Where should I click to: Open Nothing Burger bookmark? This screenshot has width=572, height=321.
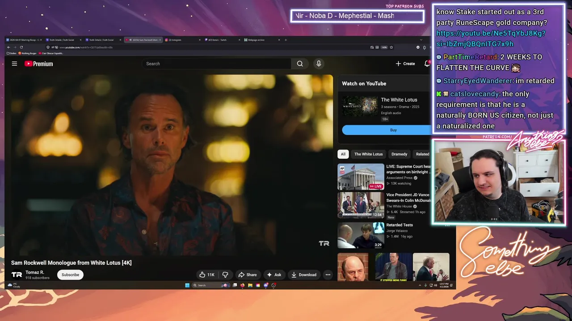(27, 53)
